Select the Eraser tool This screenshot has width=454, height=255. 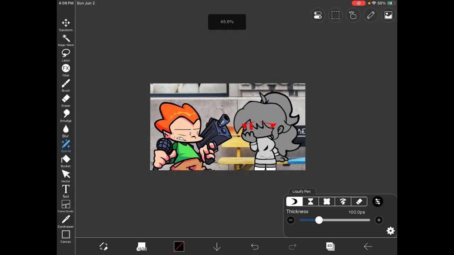point(66,101)
